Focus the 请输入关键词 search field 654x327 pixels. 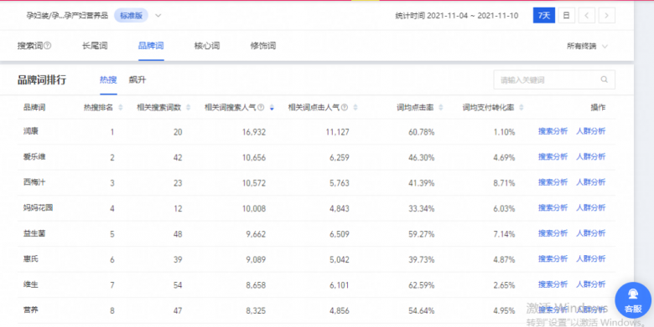(x=554, y=79)
